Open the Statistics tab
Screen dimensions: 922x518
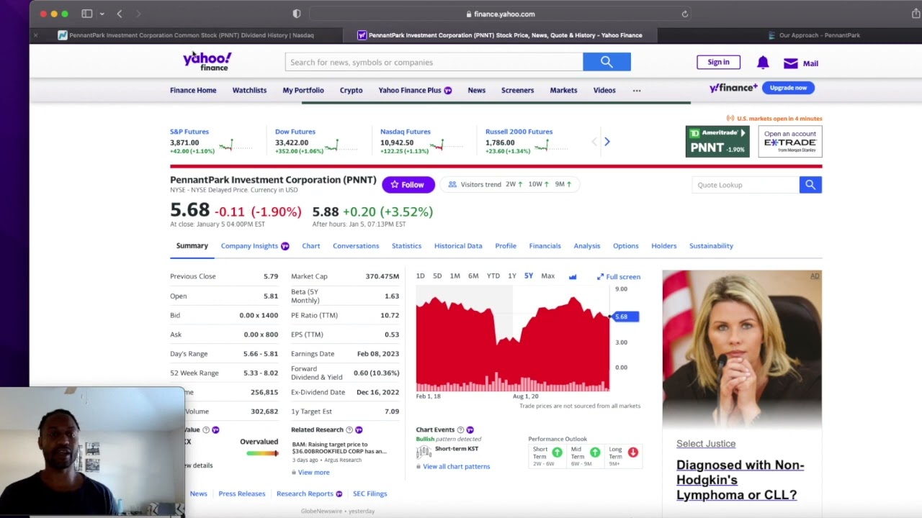click(x=406, y=246)
